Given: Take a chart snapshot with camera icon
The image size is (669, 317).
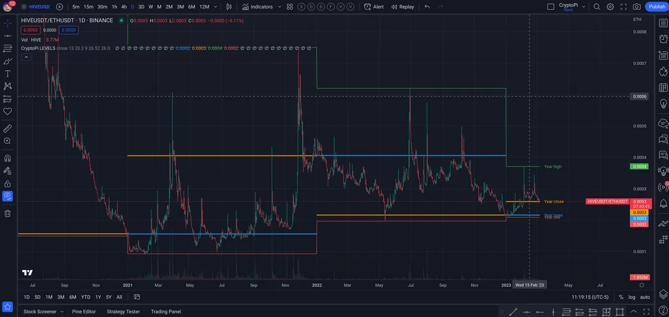Looking at the screenshot, I should 637,7.
